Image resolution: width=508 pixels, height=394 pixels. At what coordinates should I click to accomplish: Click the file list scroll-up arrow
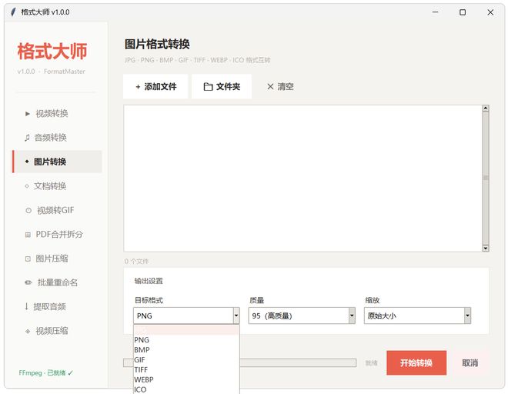click(486, 109)
